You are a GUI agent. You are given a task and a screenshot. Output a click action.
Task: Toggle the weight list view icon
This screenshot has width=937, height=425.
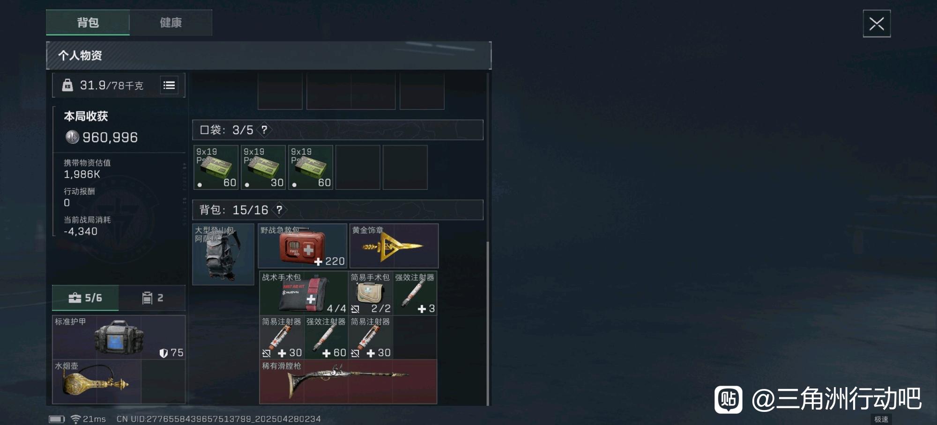pos(169,85)
